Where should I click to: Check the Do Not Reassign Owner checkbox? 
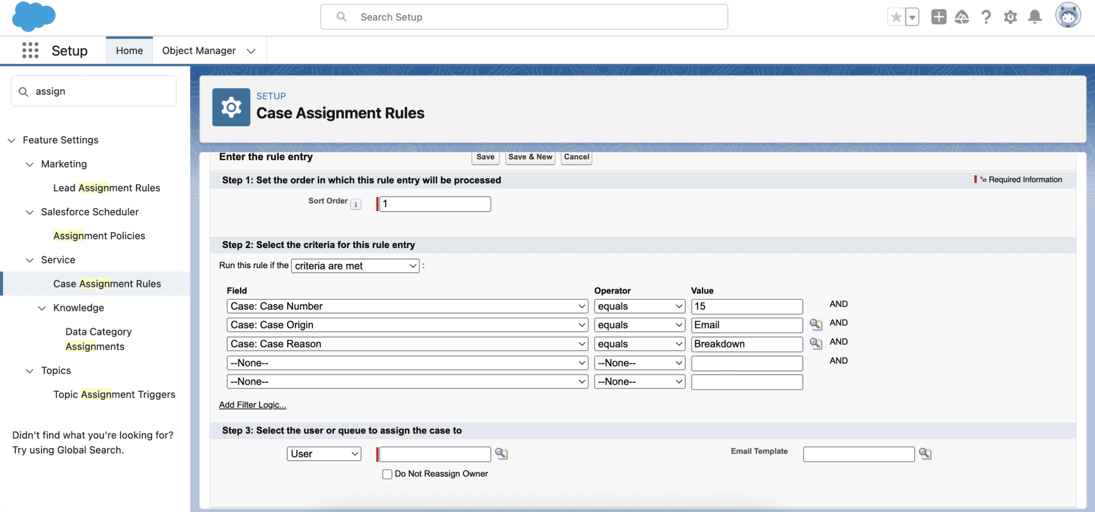coord(387,474)
